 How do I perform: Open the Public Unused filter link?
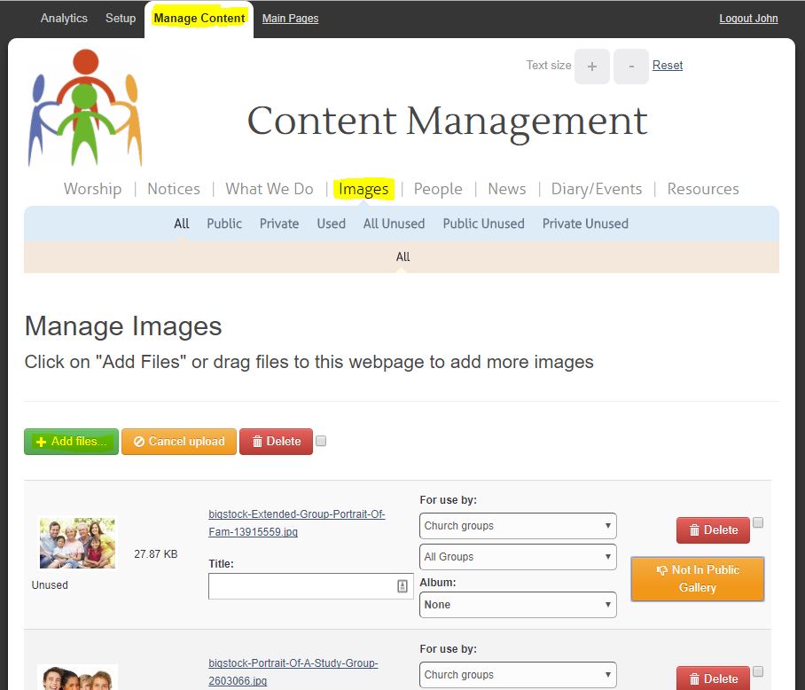pos(483,223)
